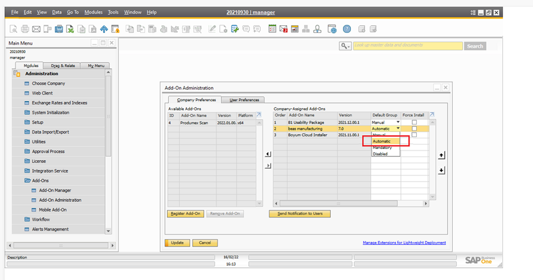Open Default Group dropdown for beas manufacturing

click(x=398, y=129)
